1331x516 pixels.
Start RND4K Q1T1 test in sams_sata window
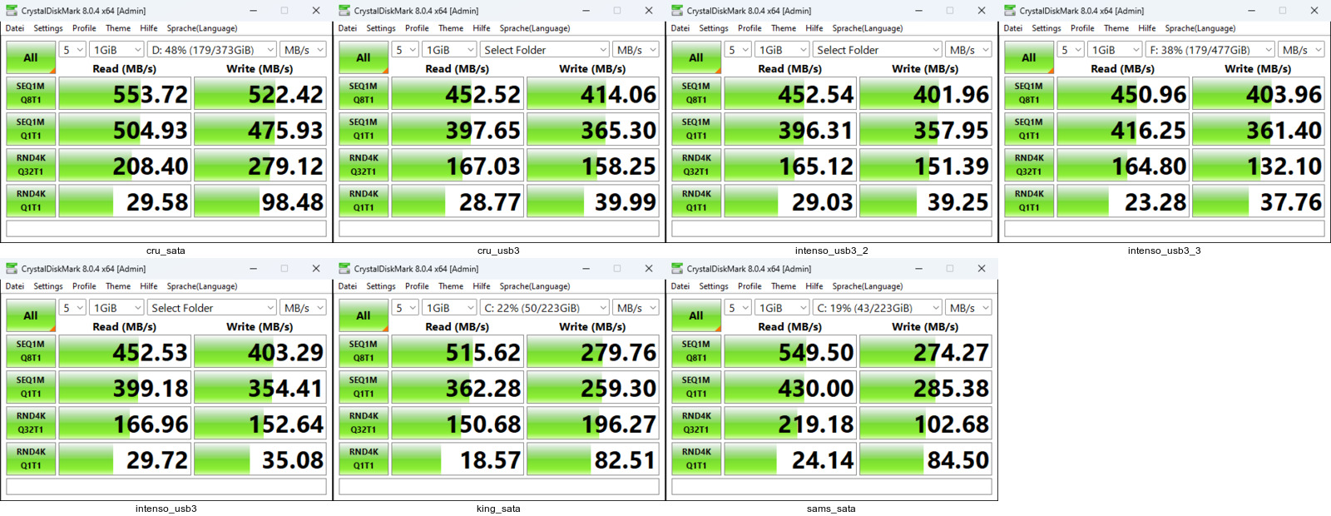(696, 459)
